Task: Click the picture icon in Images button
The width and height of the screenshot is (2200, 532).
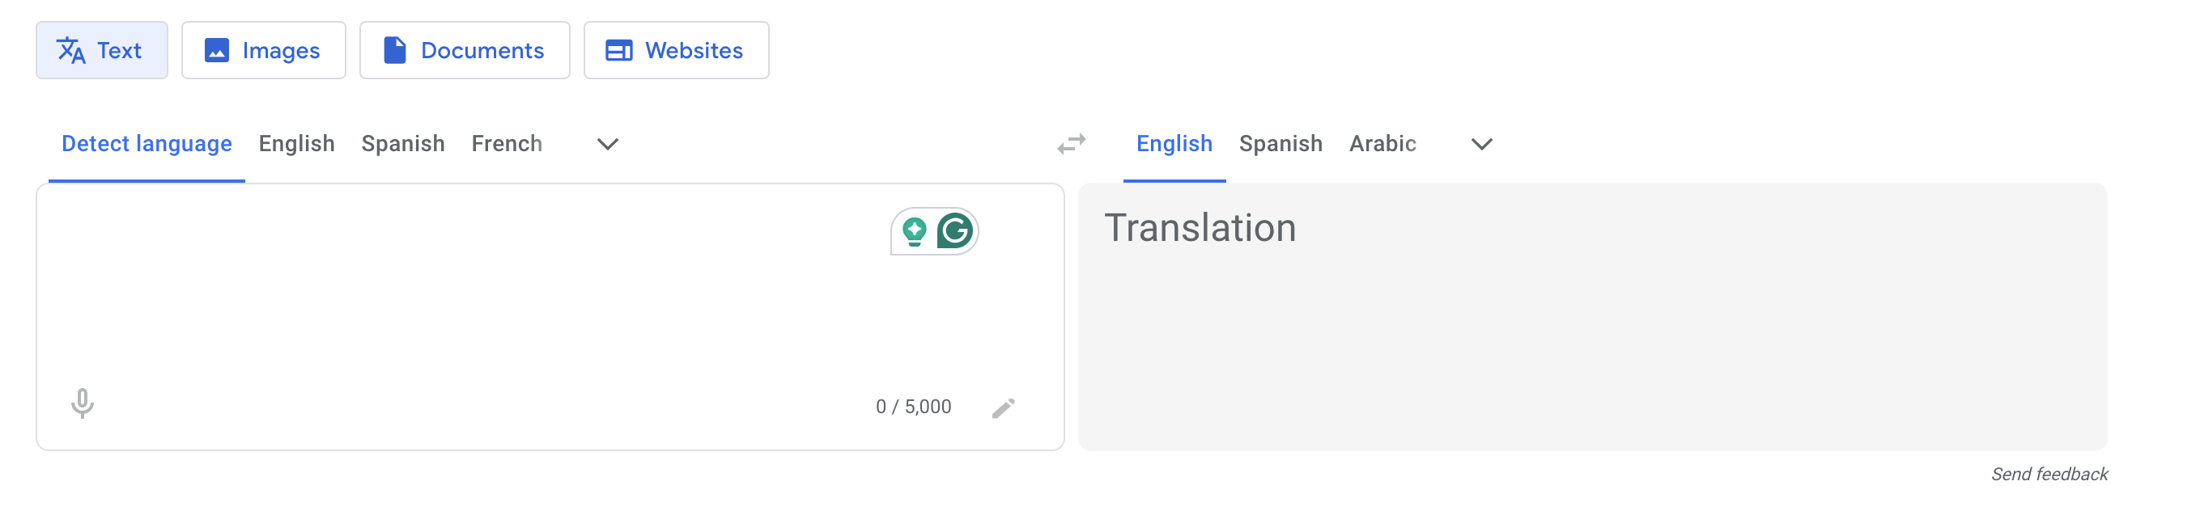Action: tap(217, 50)
